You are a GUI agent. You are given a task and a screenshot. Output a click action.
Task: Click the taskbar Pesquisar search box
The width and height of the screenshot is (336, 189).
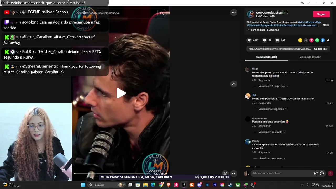(106, 185)
